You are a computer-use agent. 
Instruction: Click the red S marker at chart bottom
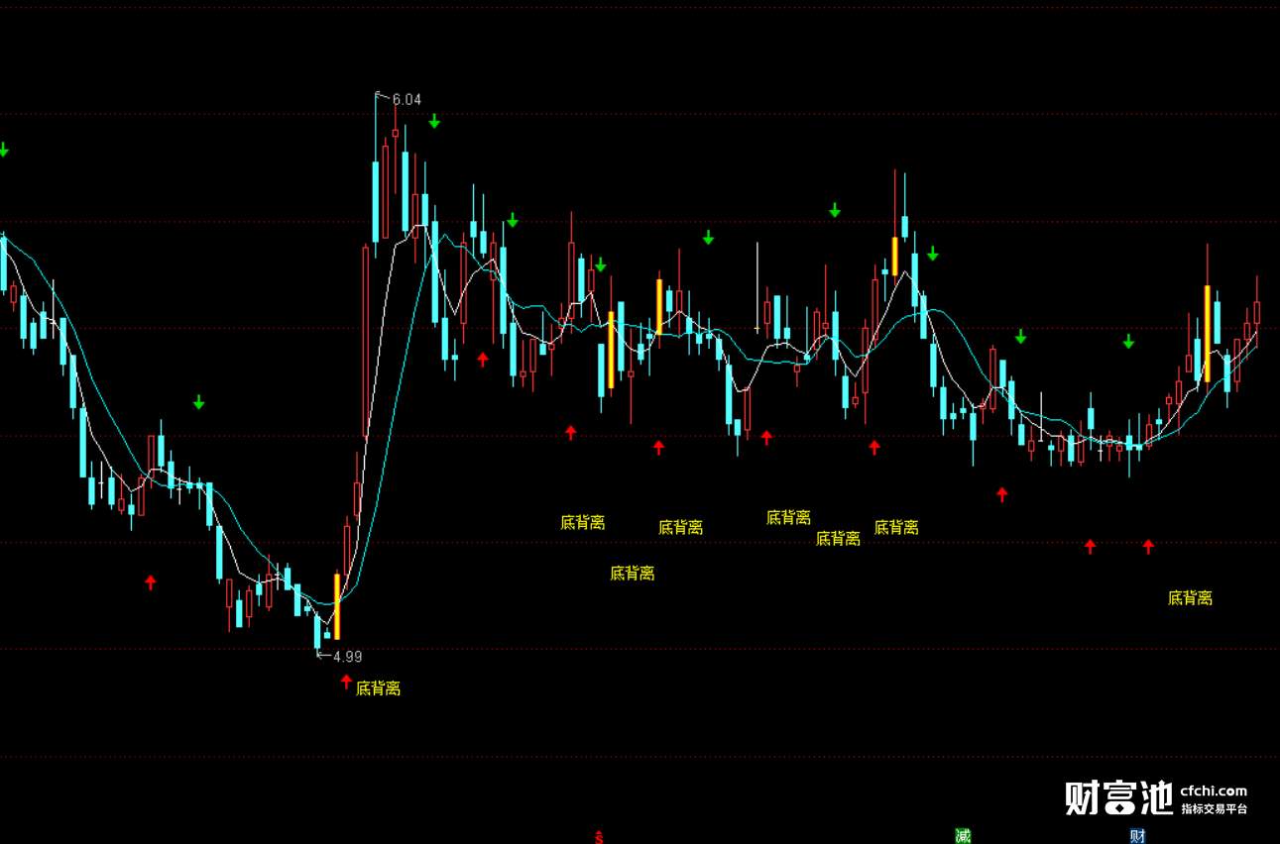point(599,837)
